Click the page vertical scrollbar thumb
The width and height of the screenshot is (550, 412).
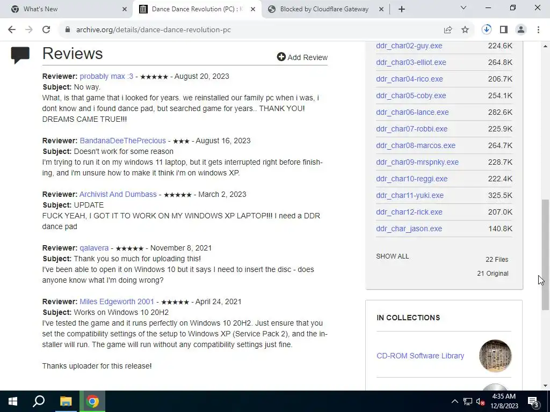coord(545,255)
